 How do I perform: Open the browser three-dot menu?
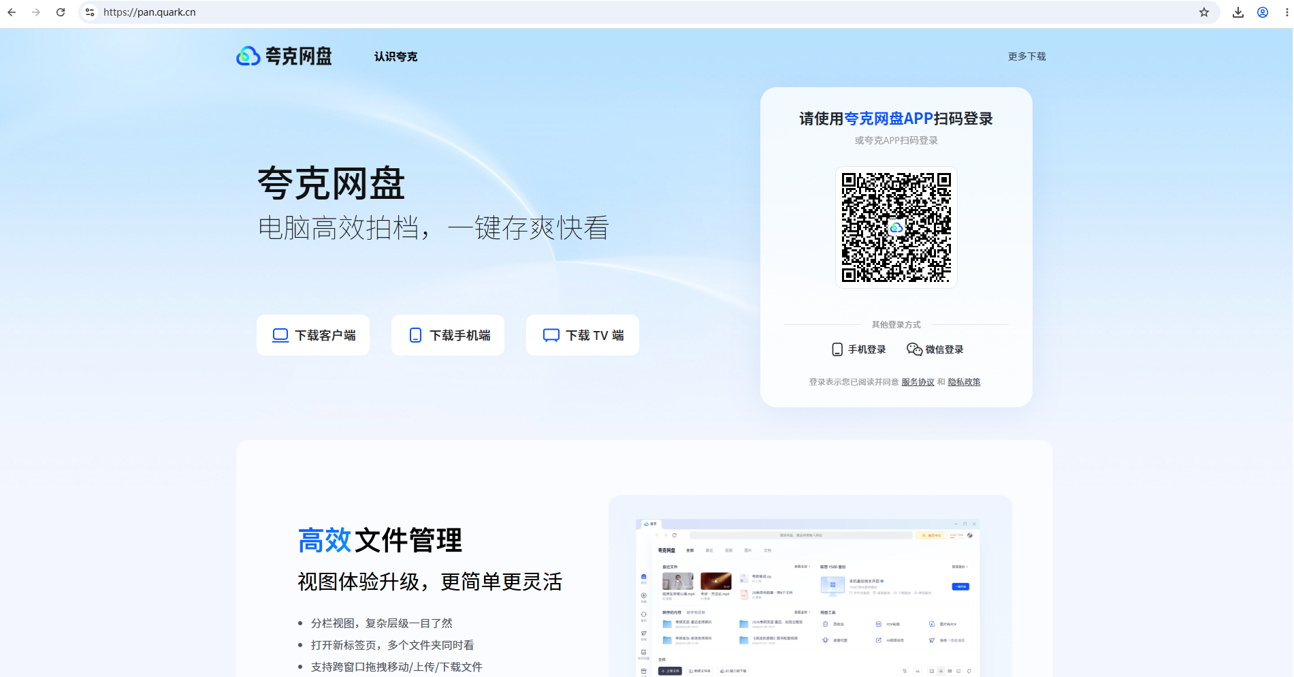[x=1287, y=12]
